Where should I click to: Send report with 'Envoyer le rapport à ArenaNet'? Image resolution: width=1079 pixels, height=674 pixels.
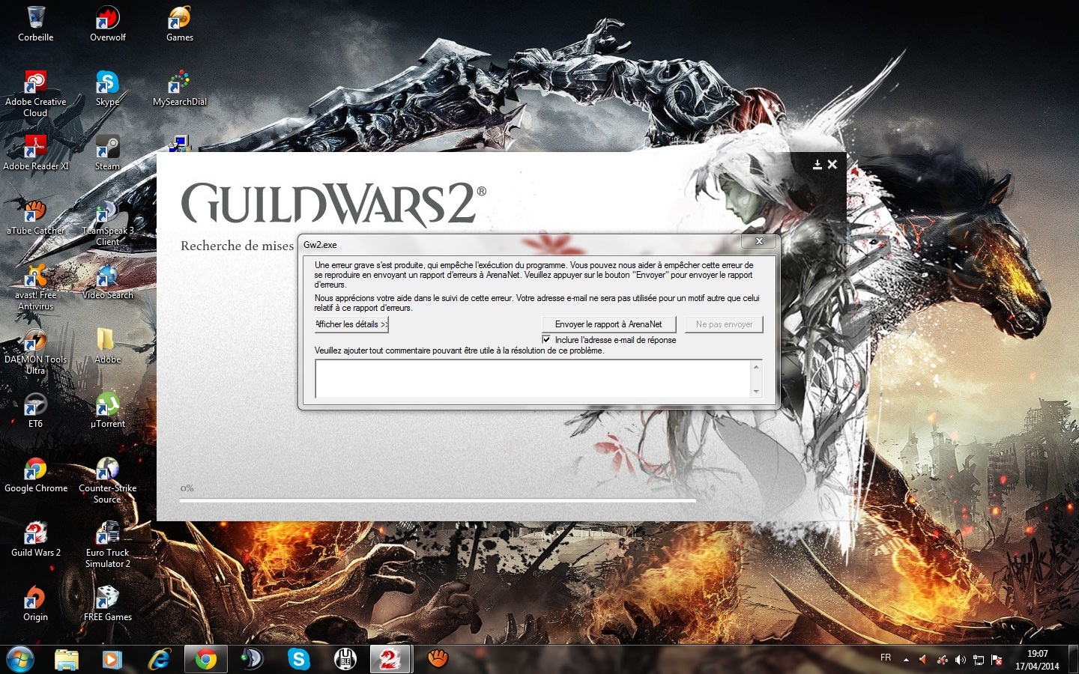point(608,324)
